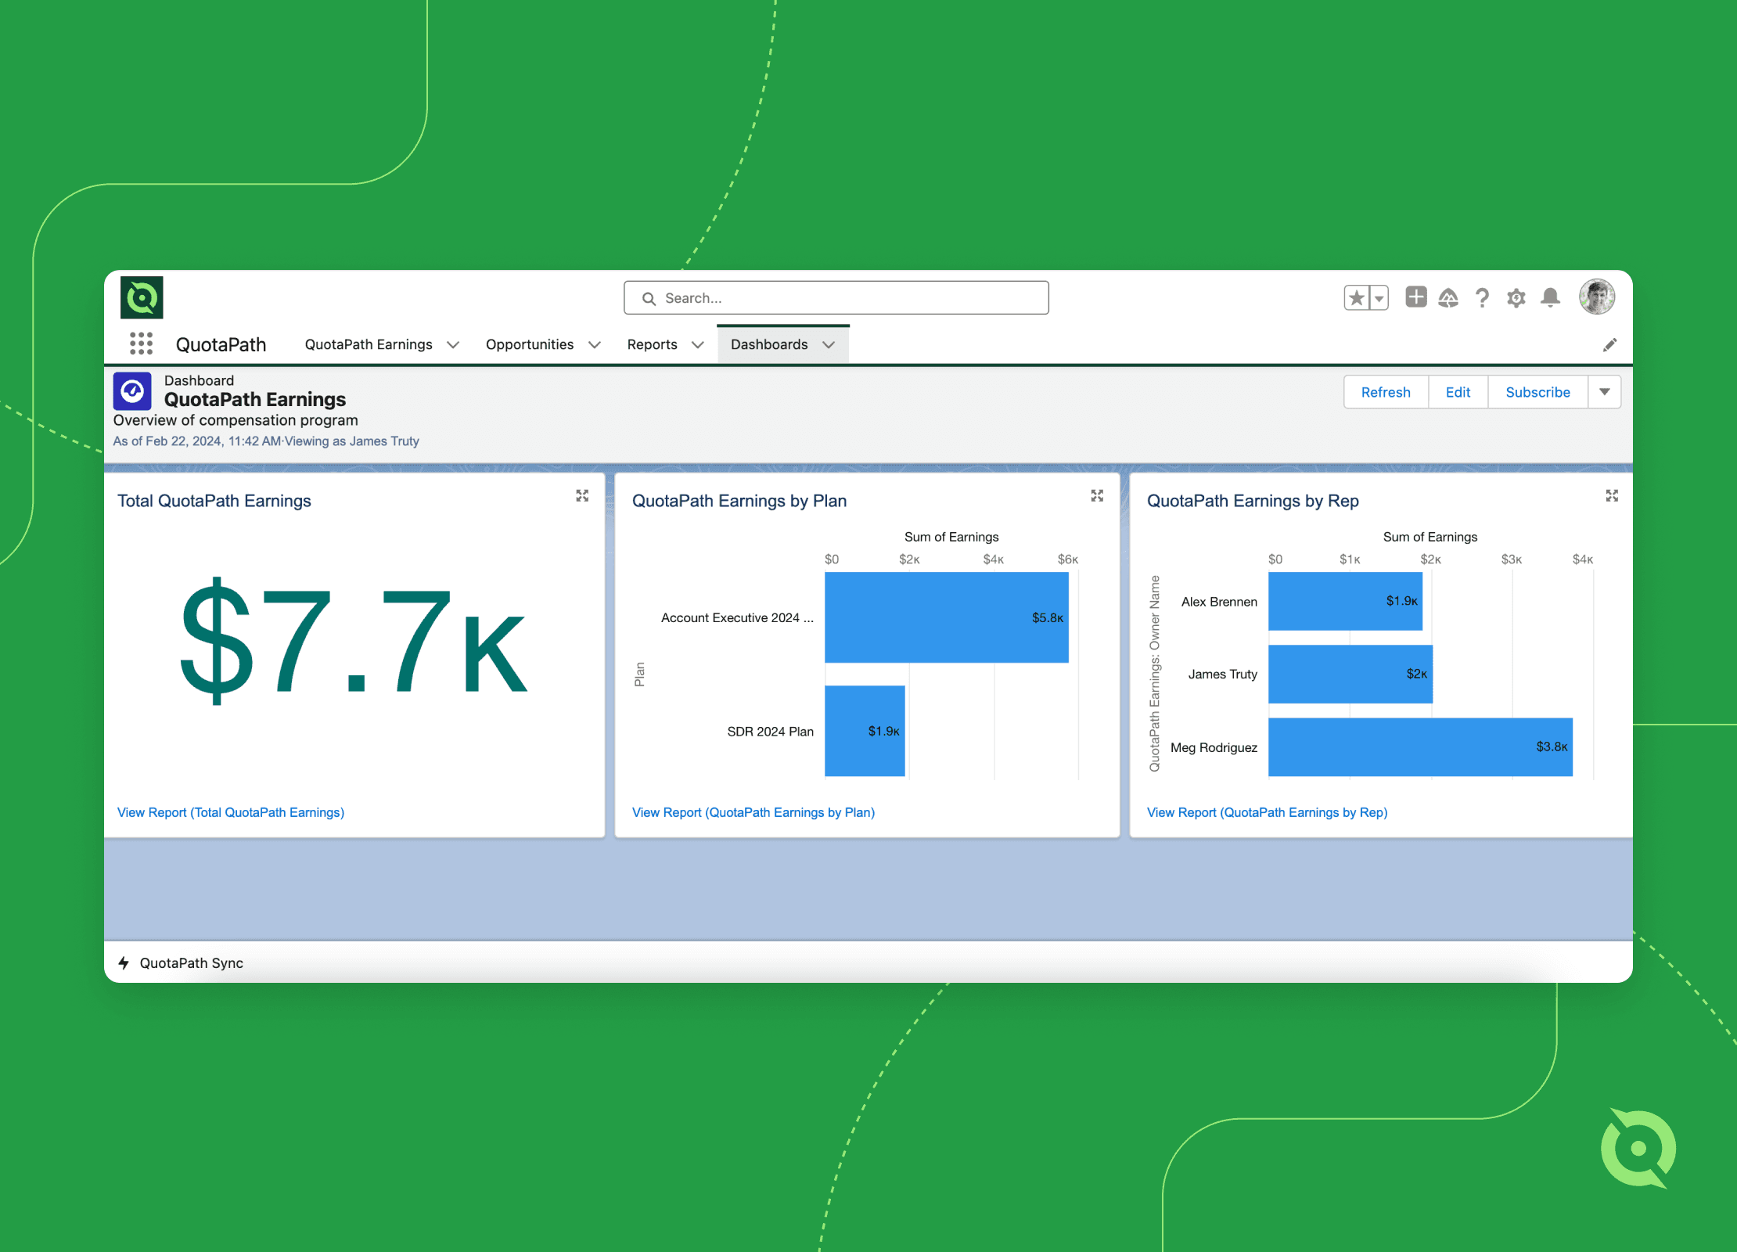Screen dimensions: 1737x1252
Task: Click the search magnifier icon
Action: coord(649,298)
